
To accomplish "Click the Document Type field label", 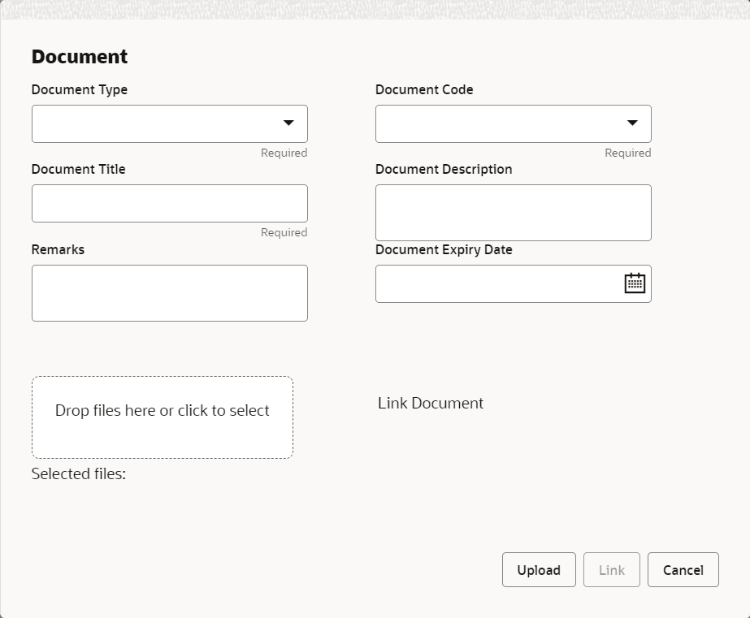I will click(80, 90).
